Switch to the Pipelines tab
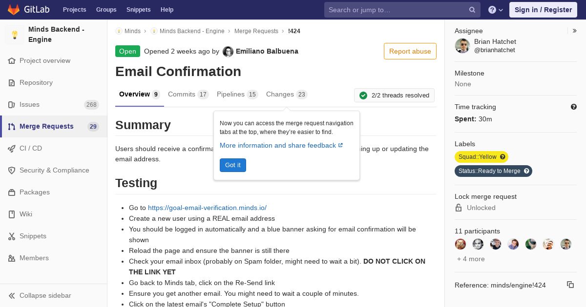586x307 pixels. pos(237,95)
